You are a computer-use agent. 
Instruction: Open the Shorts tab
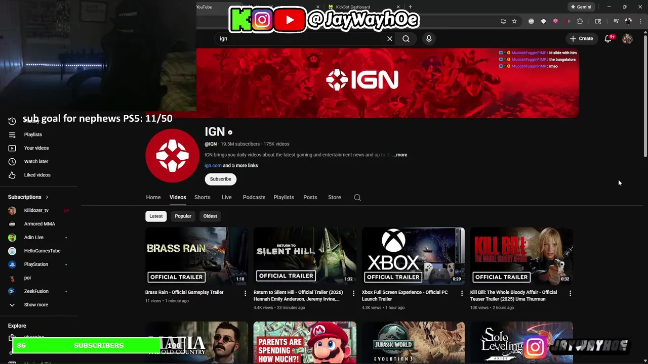(x=202, y=197)
